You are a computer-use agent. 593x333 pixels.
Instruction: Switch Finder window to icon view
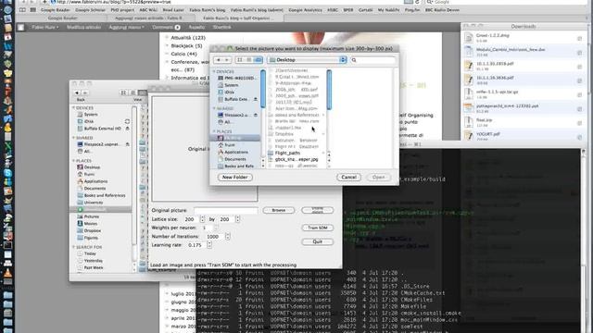pos(123,92)
